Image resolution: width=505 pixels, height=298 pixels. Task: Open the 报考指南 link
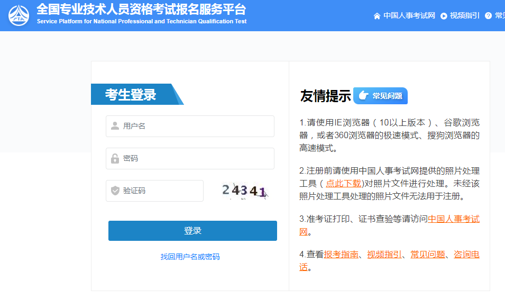341,255
